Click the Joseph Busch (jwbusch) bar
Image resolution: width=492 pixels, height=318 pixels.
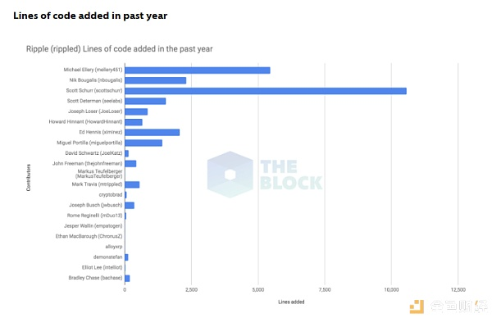[x=130, y=206]
